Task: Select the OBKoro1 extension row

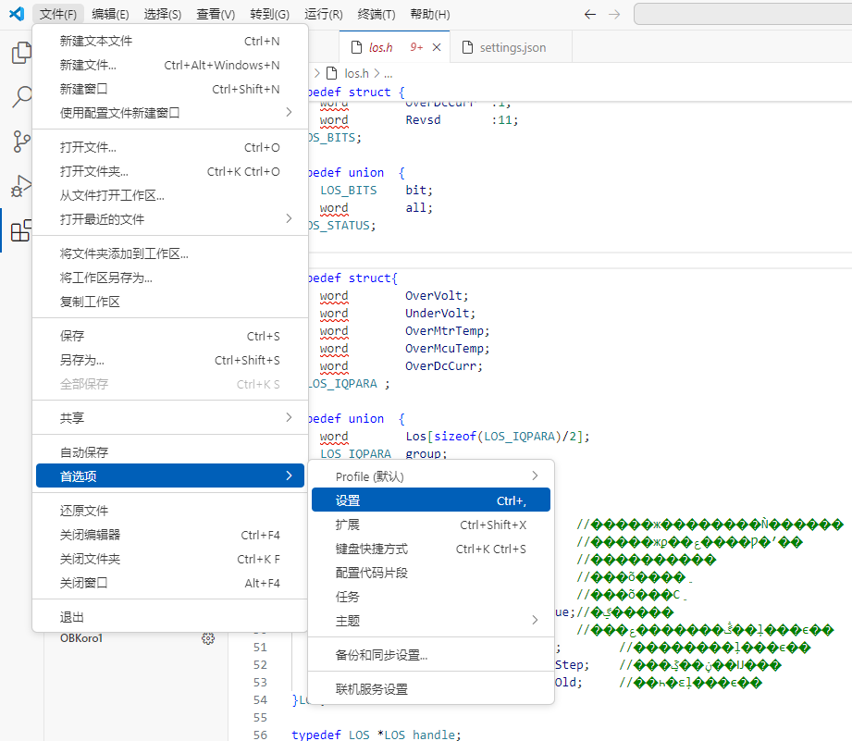Action: [136, 638]
